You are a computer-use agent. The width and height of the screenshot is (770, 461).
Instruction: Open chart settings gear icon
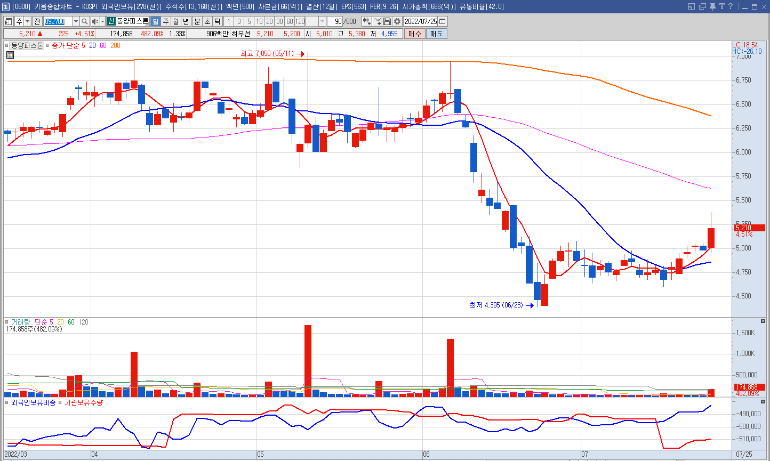click(x=397, y=21)
